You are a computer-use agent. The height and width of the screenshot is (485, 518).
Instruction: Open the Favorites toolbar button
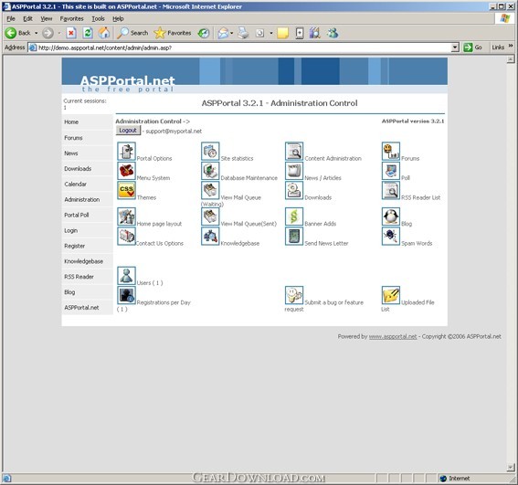[173, 33]
